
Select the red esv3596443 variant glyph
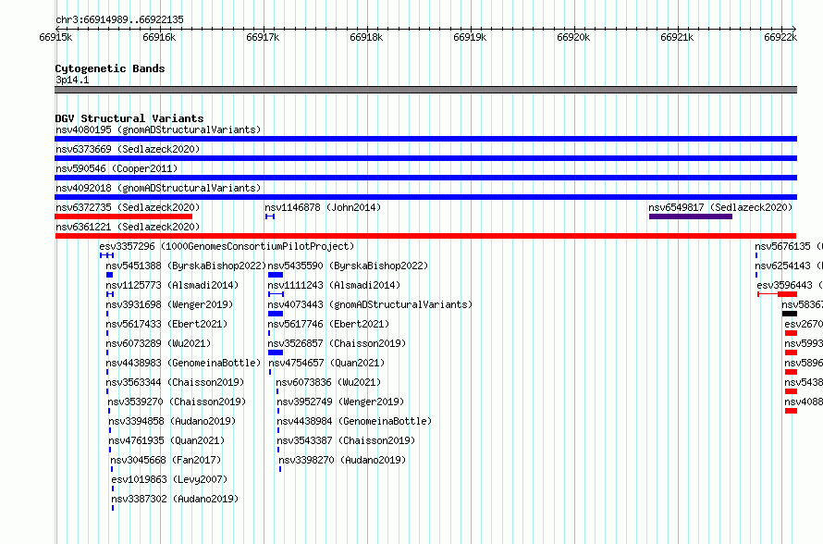(x=778, y=294)
